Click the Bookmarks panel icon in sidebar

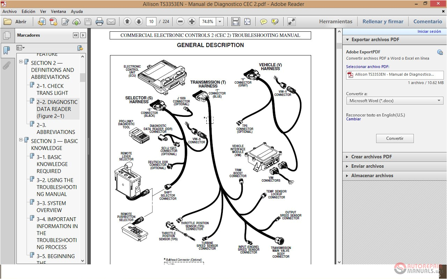tap(7, 50)
